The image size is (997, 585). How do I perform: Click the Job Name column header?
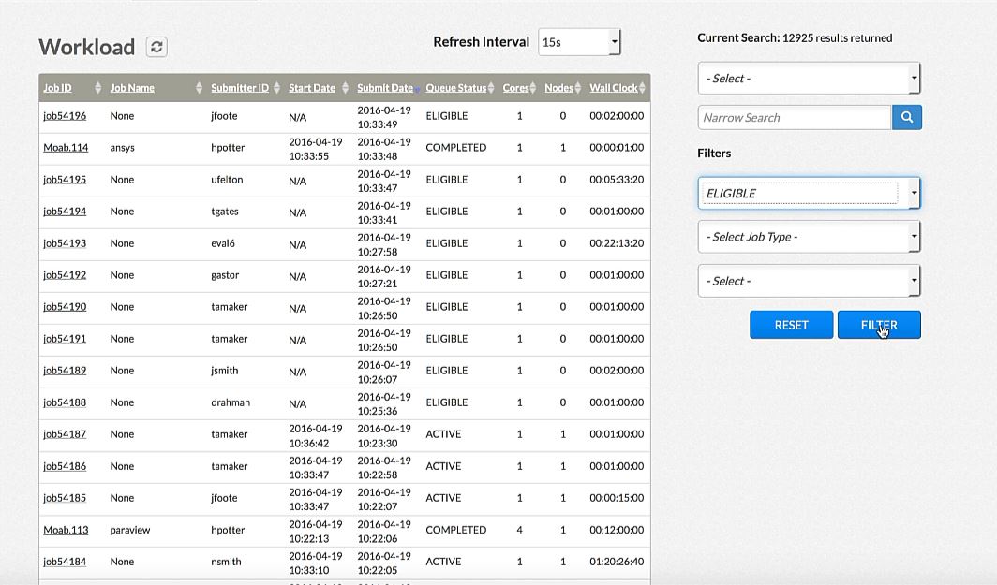pos(131,88)
